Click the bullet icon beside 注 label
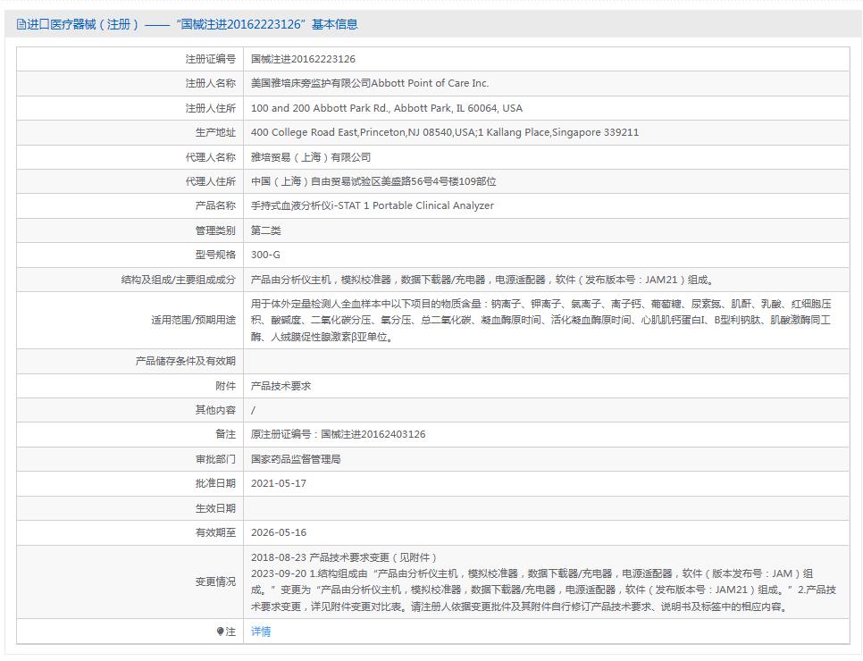This screenshot has height=661, width=863. 220,632
